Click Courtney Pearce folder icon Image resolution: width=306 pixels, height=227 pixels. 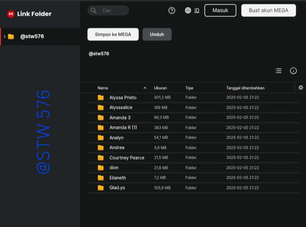pos(101,157)
